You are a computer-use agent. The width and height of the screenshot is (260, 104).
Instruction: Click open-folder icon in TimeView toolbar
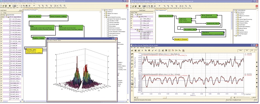[x=132, y=50]
